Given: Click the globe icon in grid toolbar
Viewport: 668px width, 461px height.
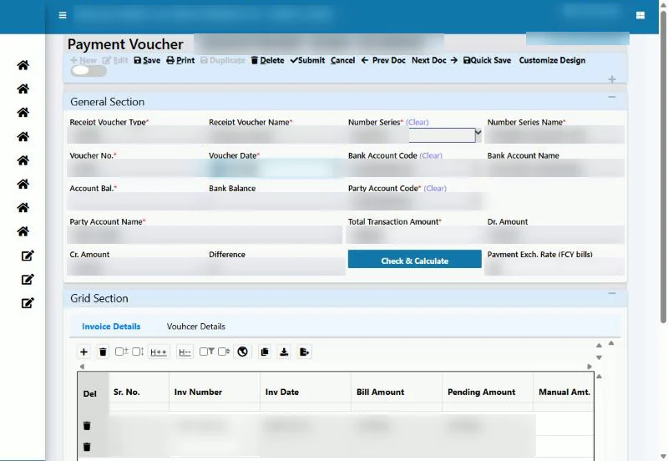Looking at the screenshot, I should click(x=242, y=352).
